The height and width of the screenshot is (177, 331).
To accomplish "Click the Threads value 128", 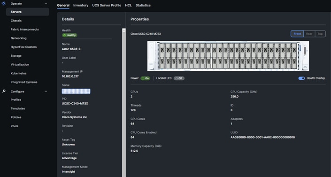I will point(133,110).
